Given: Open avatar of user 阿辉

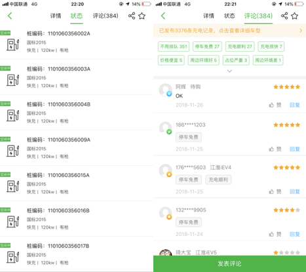Looking at the screenshot, I should (166, 90).
